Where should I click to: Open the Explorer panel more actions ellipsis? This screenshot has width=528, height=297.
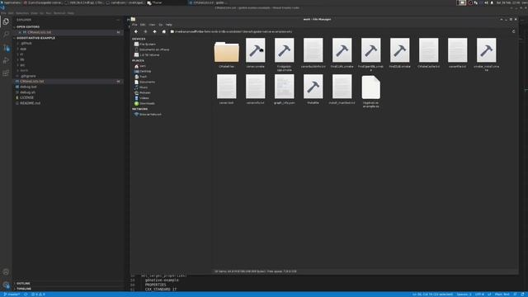coord(118,20)
